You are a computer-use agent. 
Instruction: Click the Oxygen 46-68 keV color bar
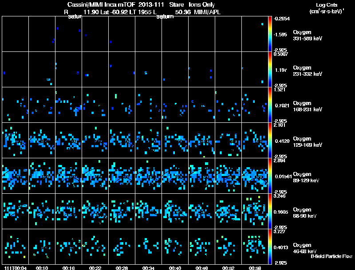[x=270, y=247]
